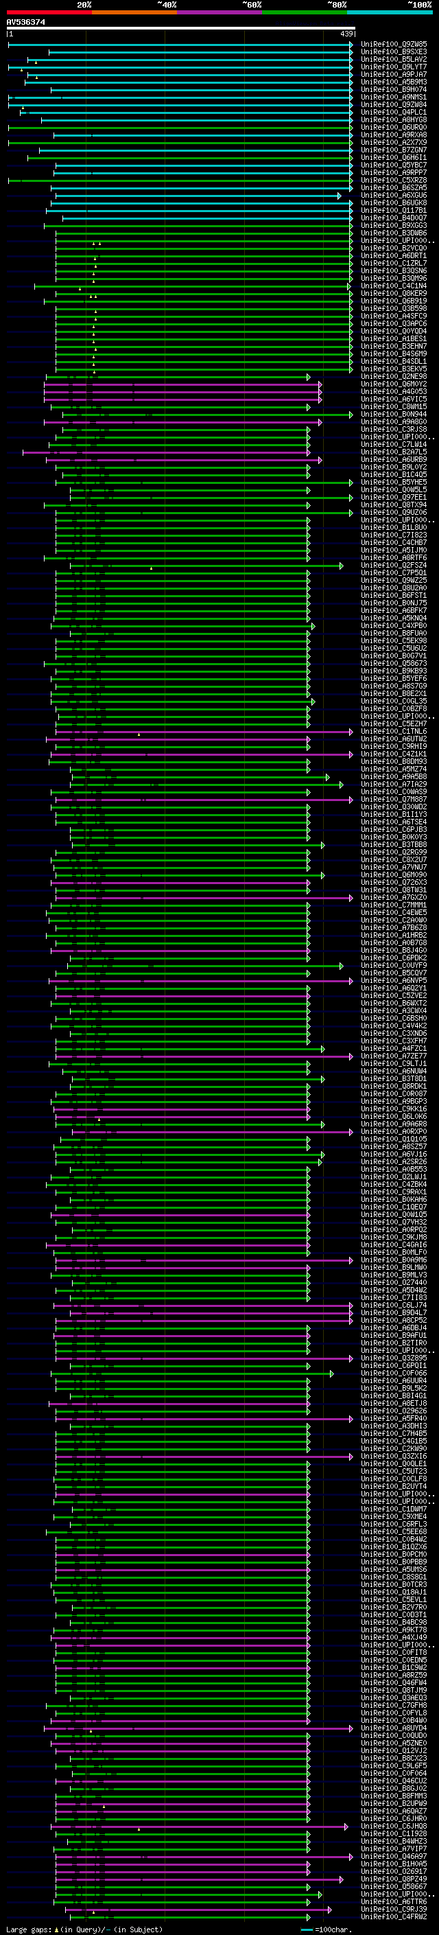Click the green alignment bar for UniRef100_Q6URQ0
This screenshot has width=439, height=1935.
click(x=180, y=127)
